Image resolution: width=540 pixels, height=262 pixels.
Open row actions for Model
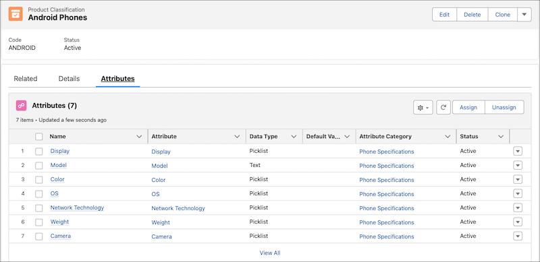point(518,166)
